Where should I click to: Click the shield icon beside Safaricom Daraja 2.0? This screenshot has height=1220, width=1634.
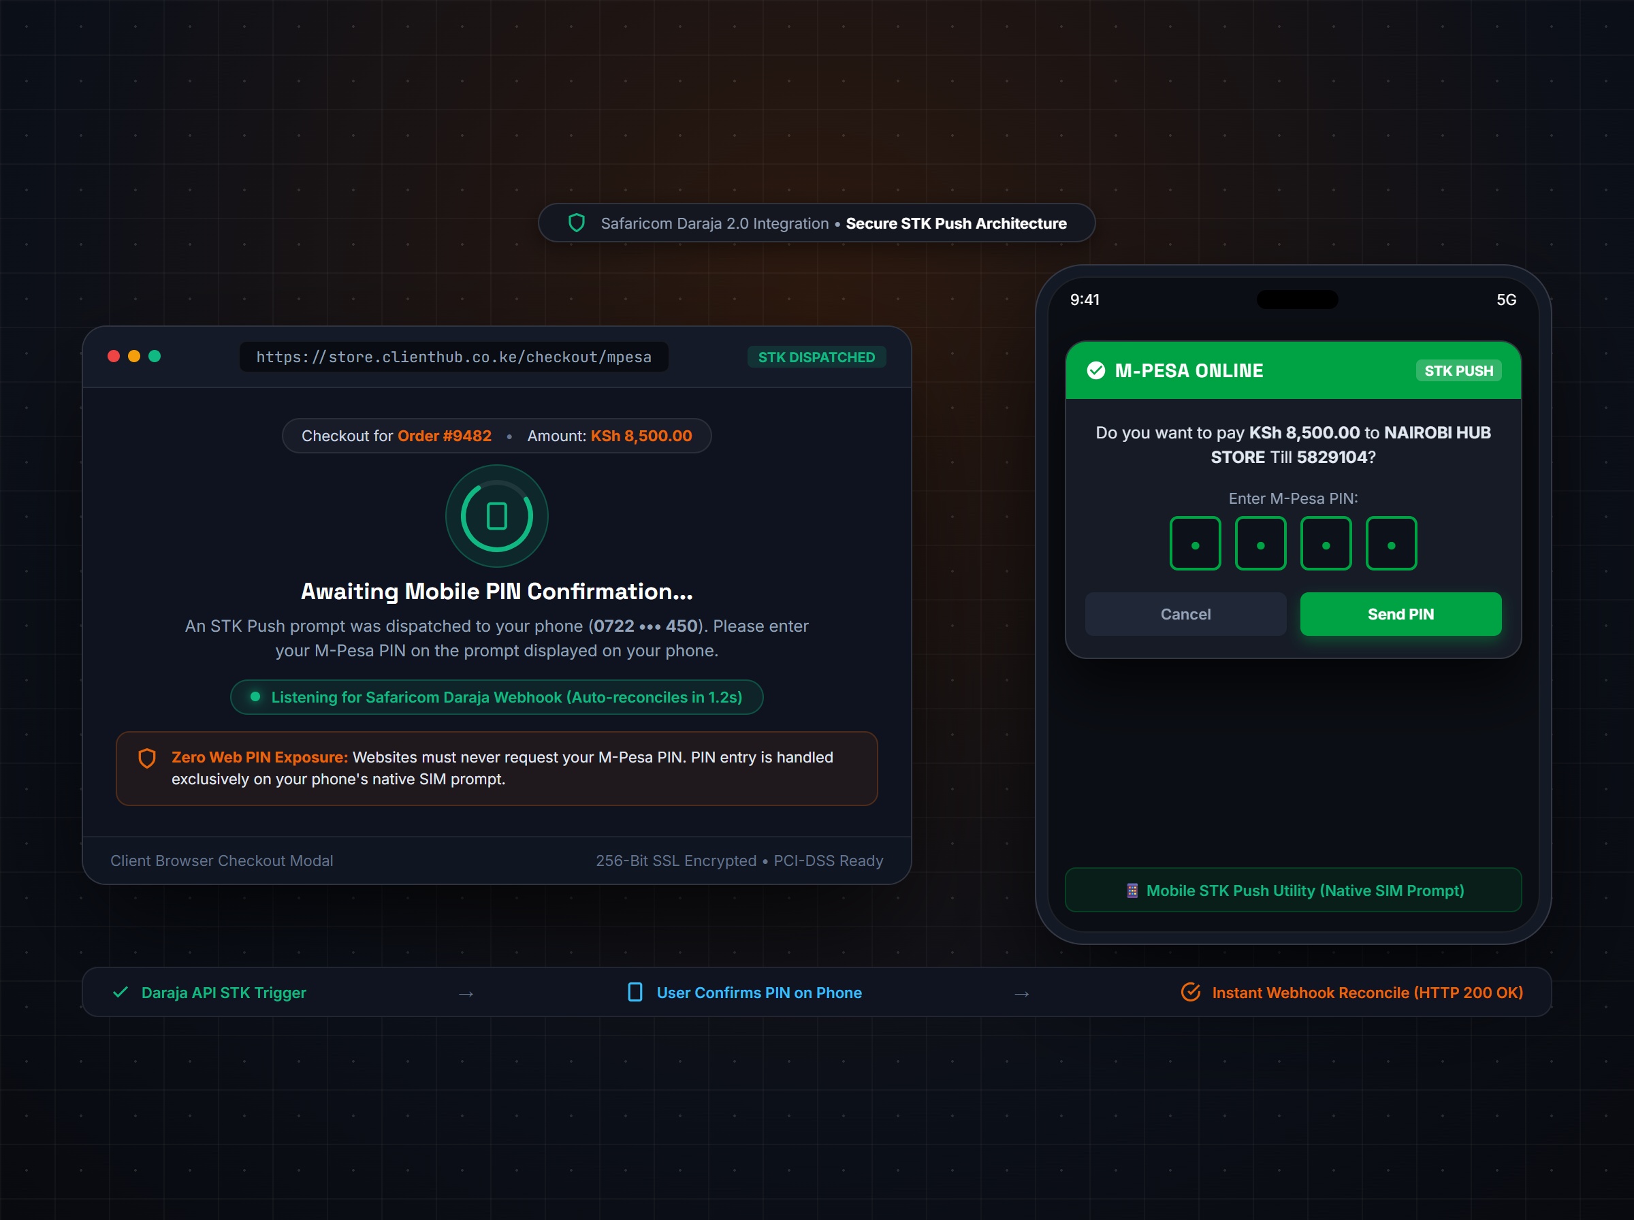point(577,223)
